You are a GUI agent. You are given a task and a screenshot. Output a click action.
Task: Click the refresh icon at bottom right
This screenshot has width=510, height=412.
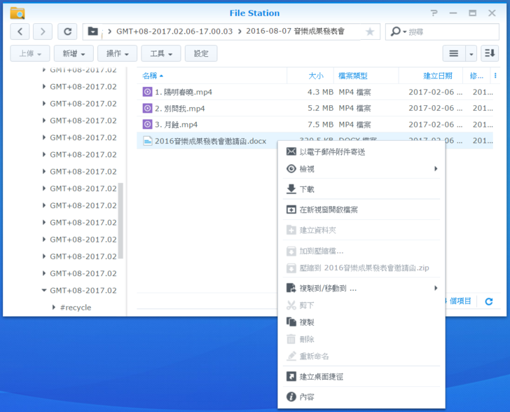tap(489, 301)
